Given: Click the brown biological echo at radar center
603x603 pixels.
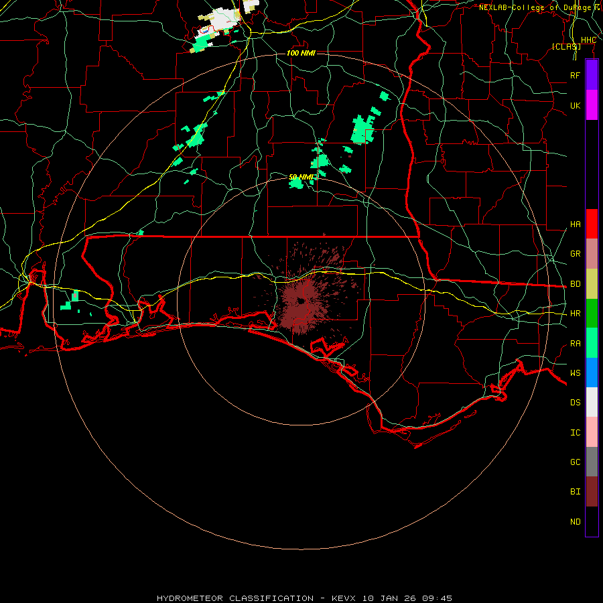Looking at the screenshot, I should click(x=301, y=301).
